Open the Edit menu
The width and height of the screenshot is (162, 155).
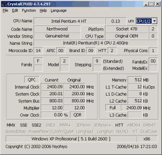click(x=15, y=11)
